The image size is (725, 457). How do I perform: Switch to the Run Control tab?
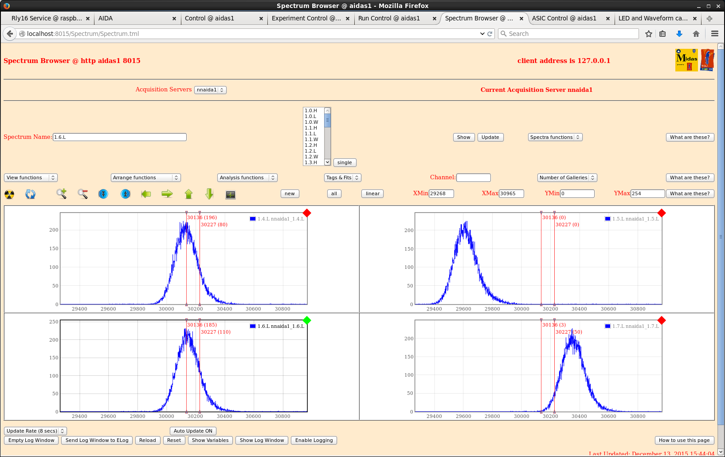point(389,18)
